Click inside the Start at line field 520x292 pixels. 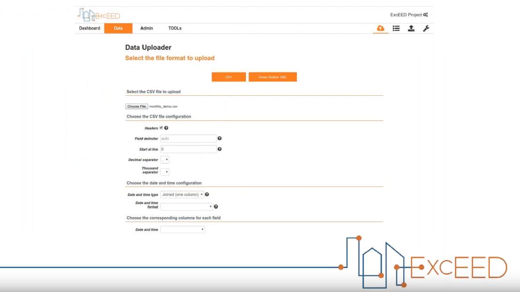click(x=188, y=149)
